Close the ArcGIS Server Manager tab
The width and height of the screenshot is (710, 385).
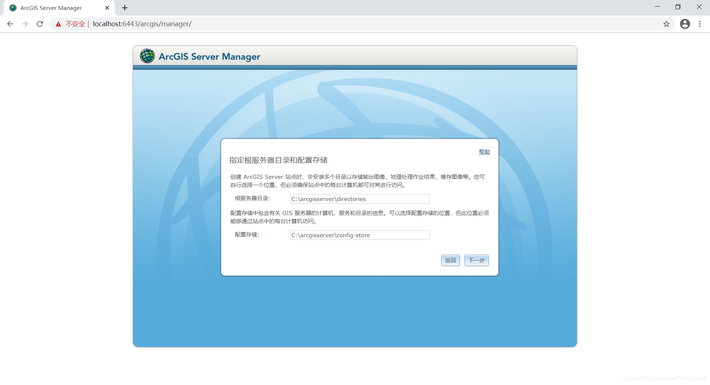coord(107,8)
